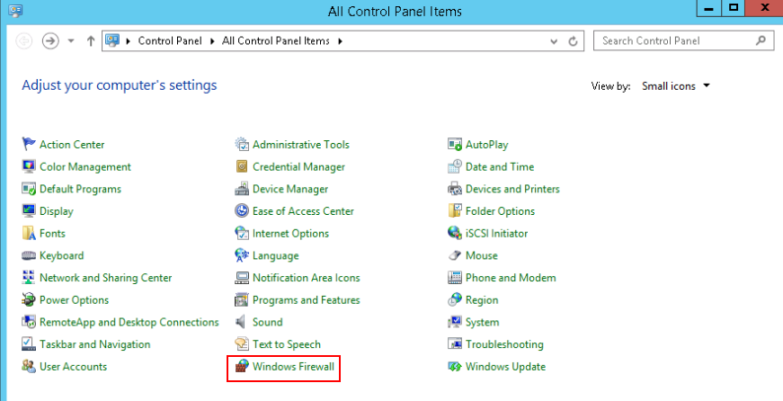
Task: Open the Small icons view dropdown
Action: click(676, 86)
